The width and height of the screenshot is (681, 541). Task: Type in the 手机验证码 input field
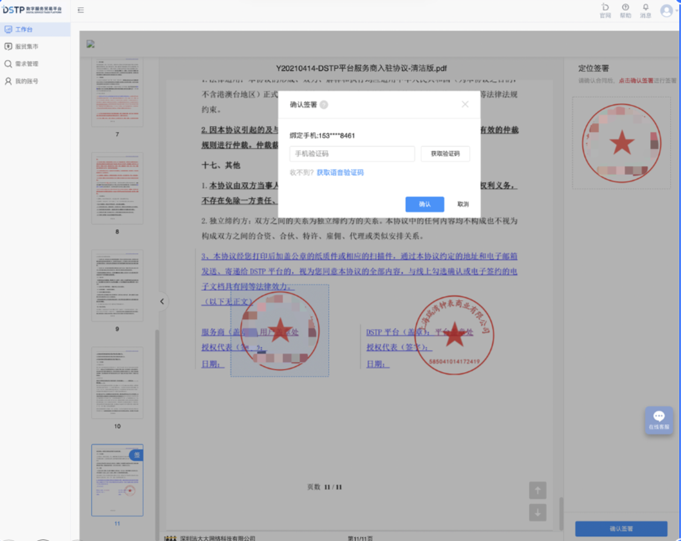tap(352, 154)
